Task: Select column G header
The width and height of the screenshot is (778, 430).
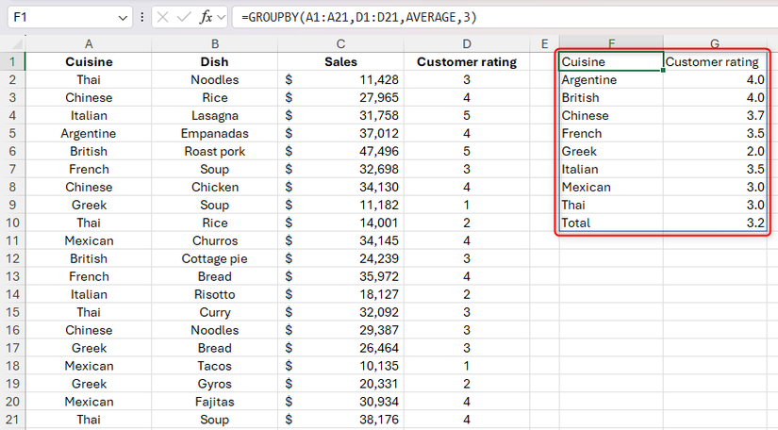Action: [715, 43]
